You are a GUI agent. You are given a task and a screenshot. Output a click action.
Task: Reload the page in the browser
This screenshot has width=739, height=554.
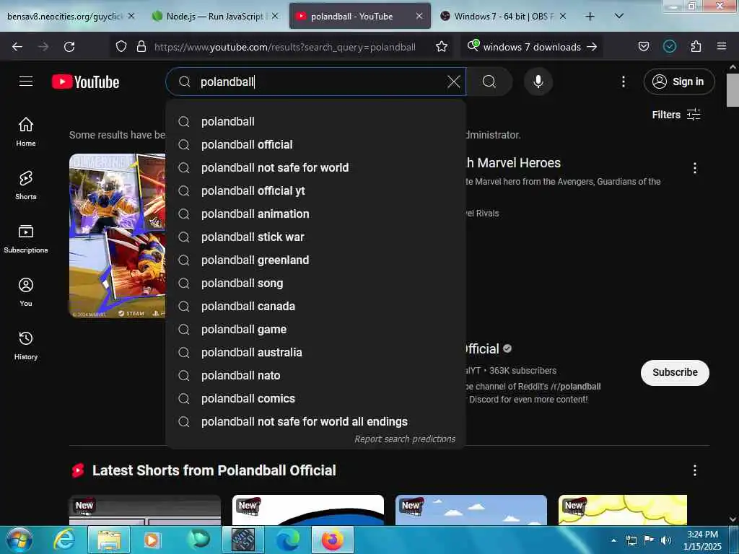coord(69,47)
